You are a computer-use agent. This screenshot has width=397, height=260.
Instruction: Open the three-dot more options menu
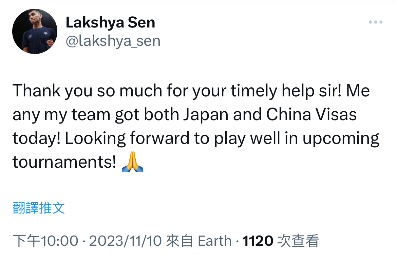(x=376, y=22)
